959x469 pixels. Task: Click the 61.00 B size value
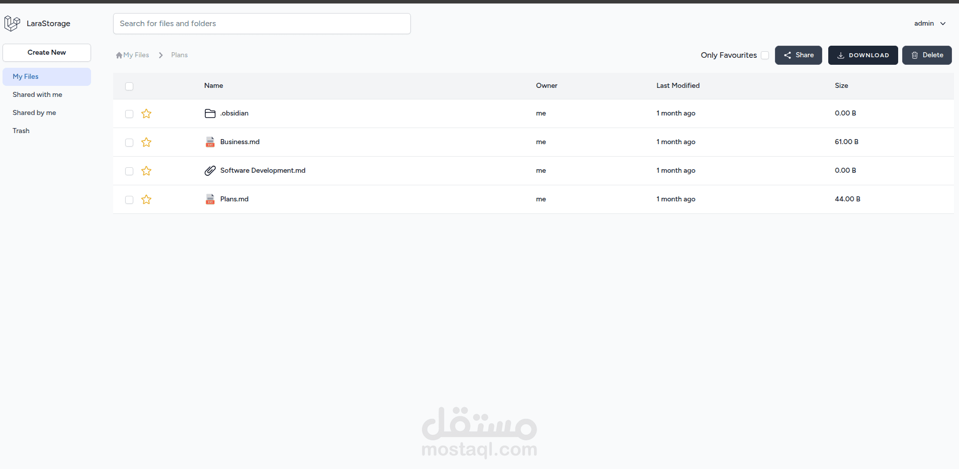pos(847,142)
